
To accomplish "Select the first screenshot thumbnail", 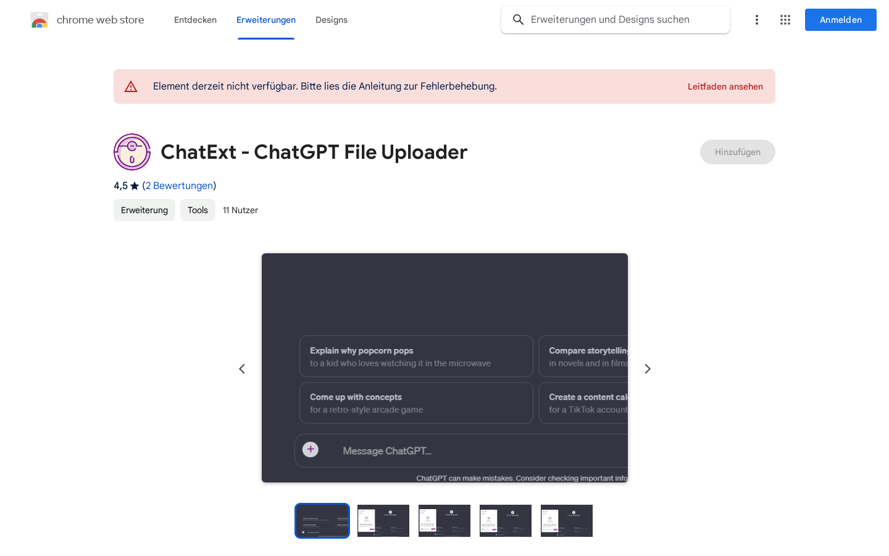I will [322, 521].
